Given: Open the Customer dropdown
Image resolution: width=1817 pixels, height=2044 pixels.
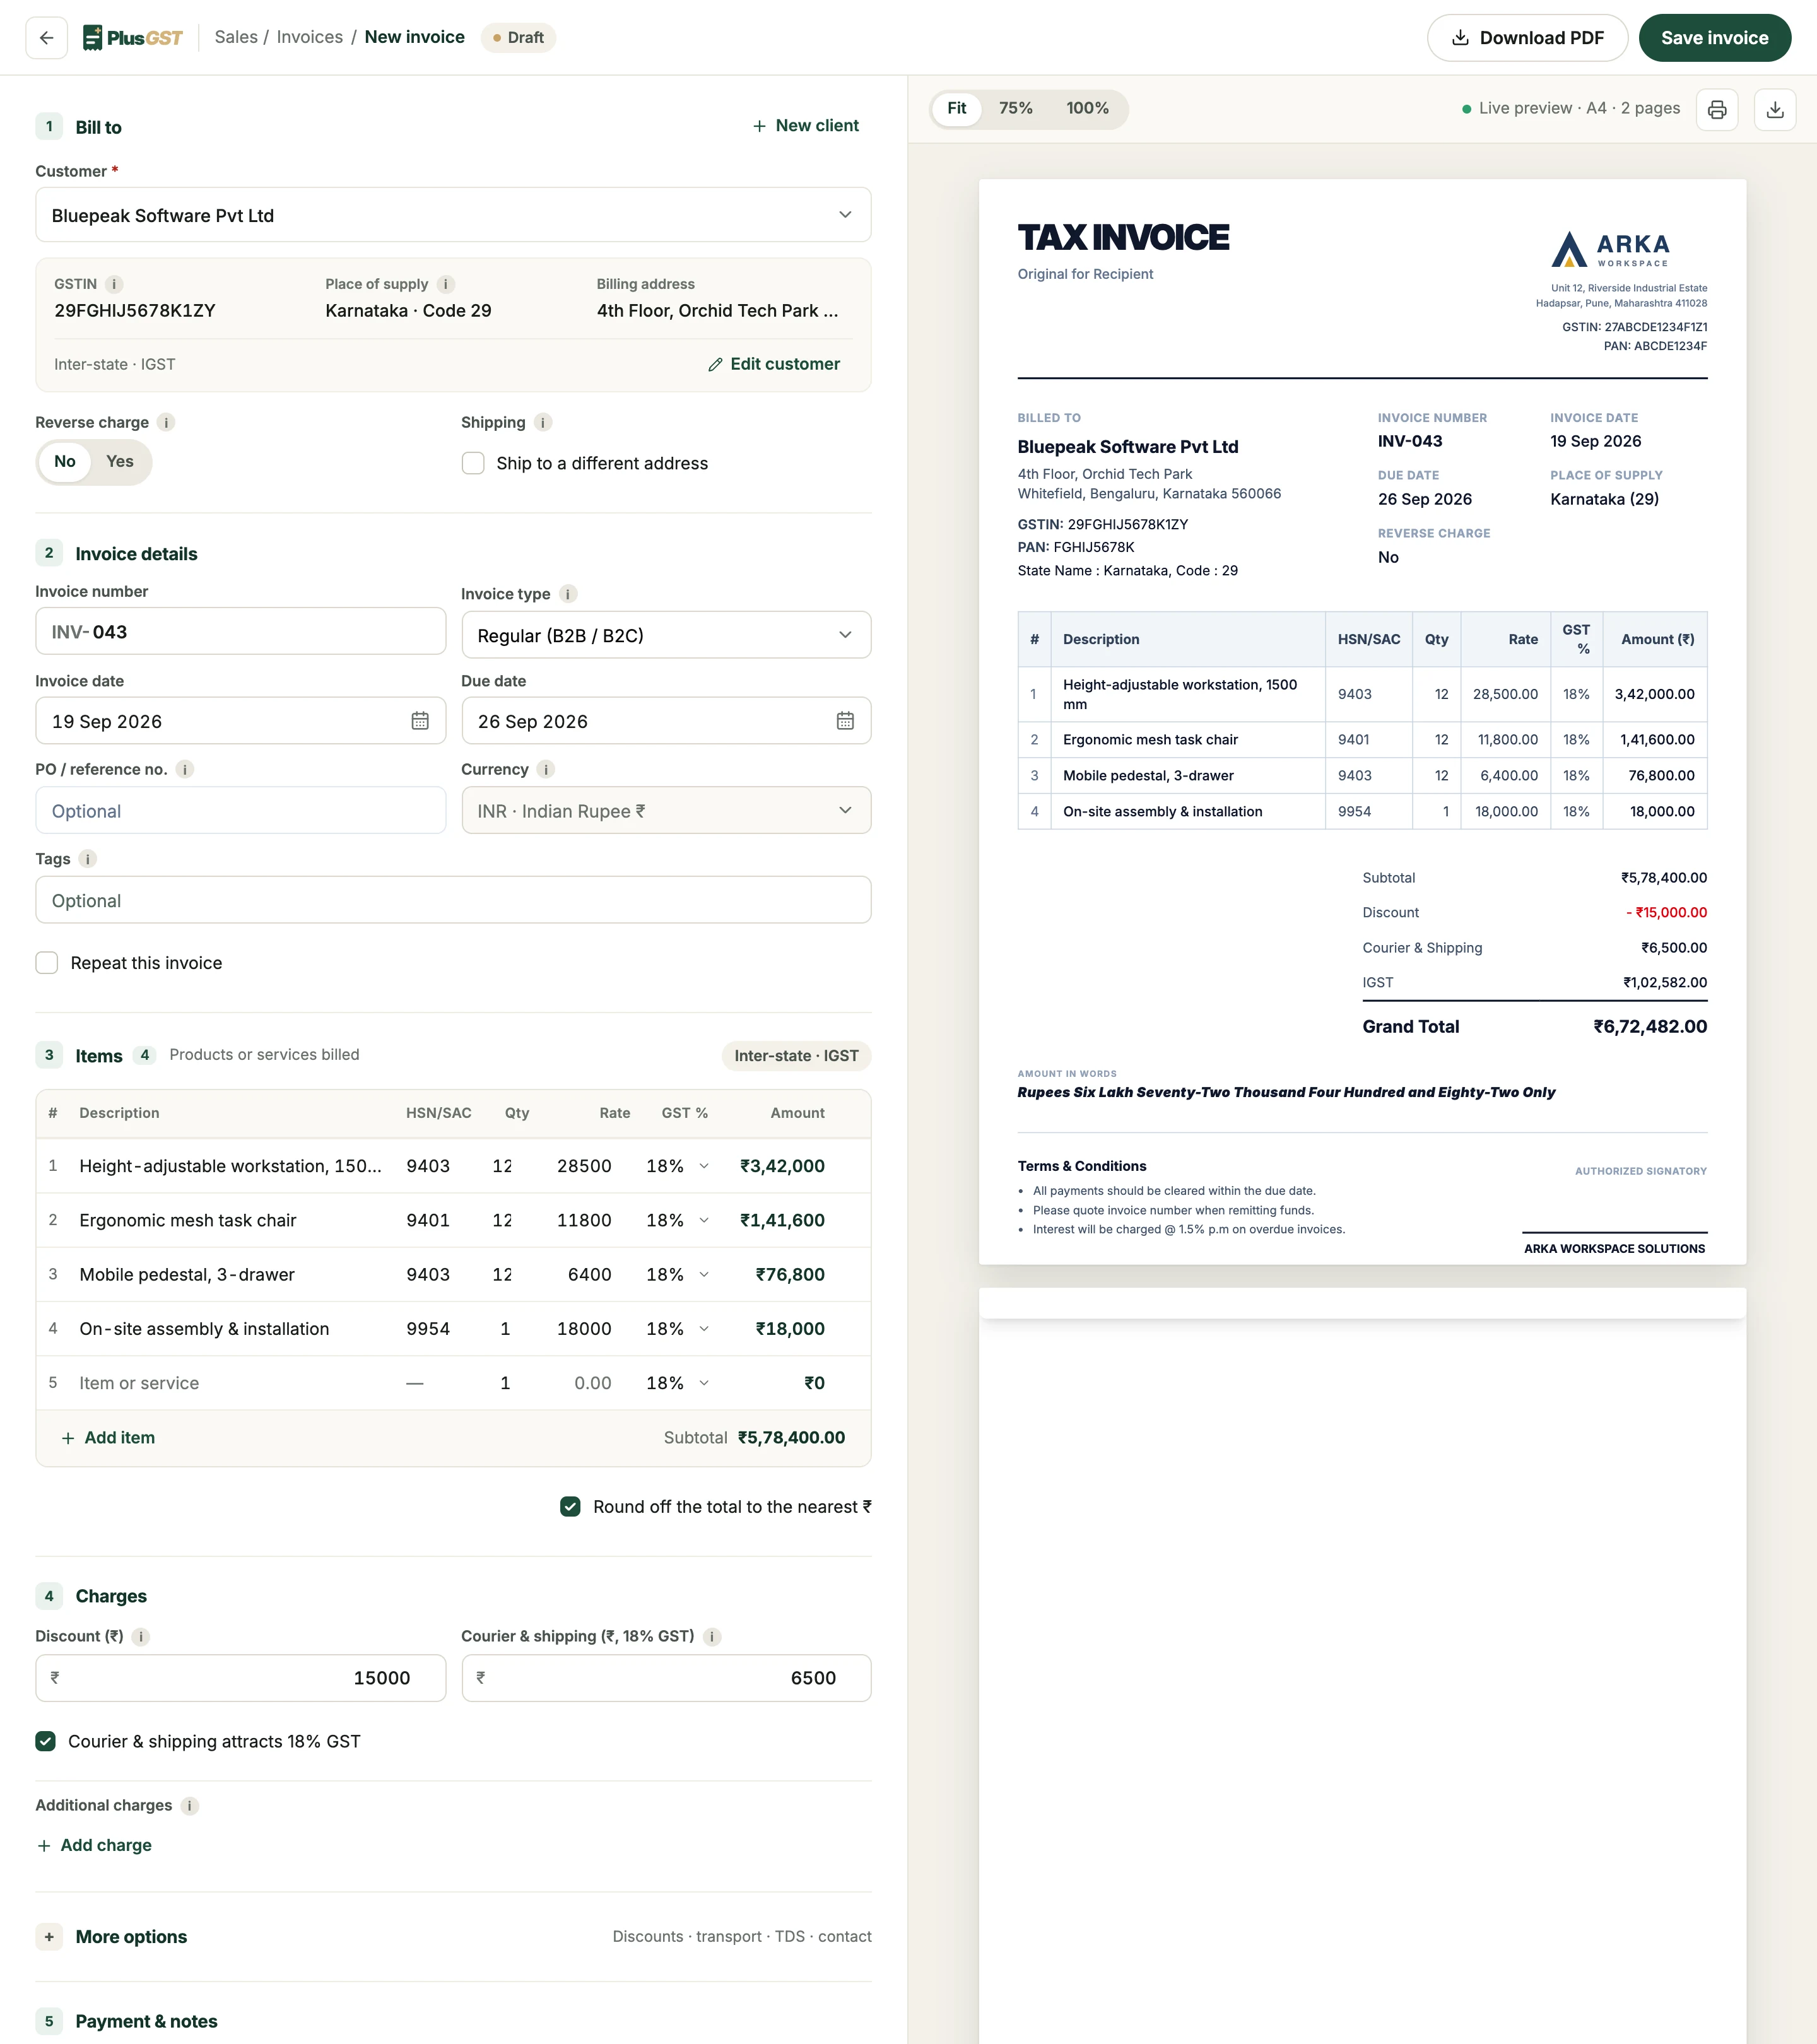Looking at the screenshot, I should click(x=453, y=215).
